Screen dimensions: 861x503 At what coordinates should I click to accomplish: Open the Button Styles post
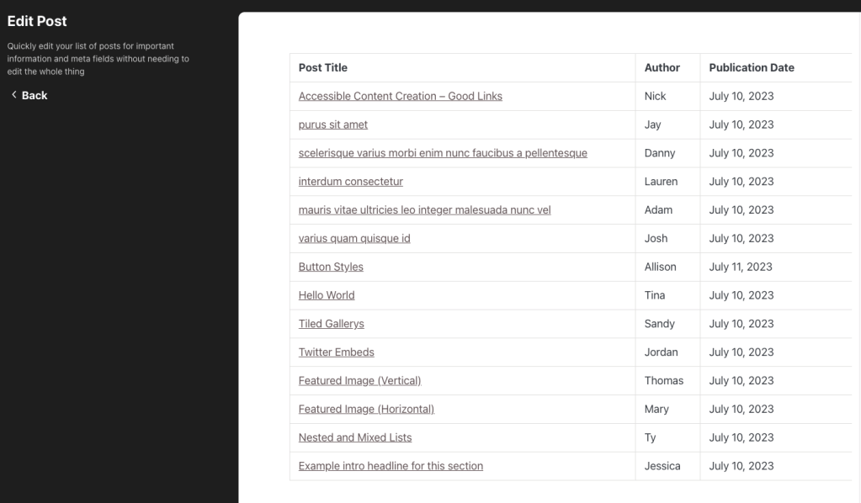coord(331,267)
